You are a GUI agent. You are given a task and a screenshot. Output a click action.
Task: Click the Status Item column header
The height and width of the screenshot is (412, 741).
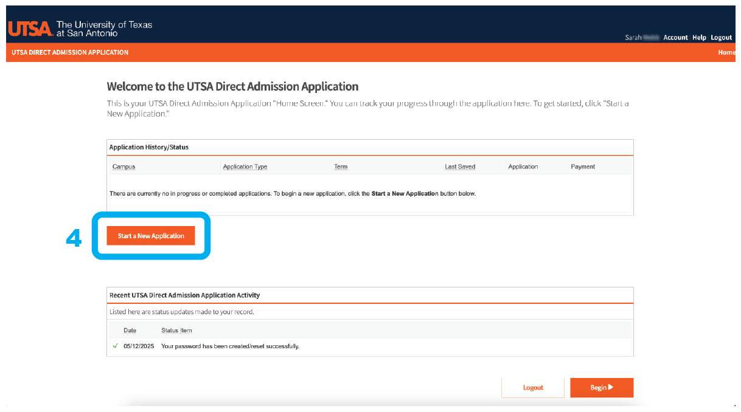point(176,331)
